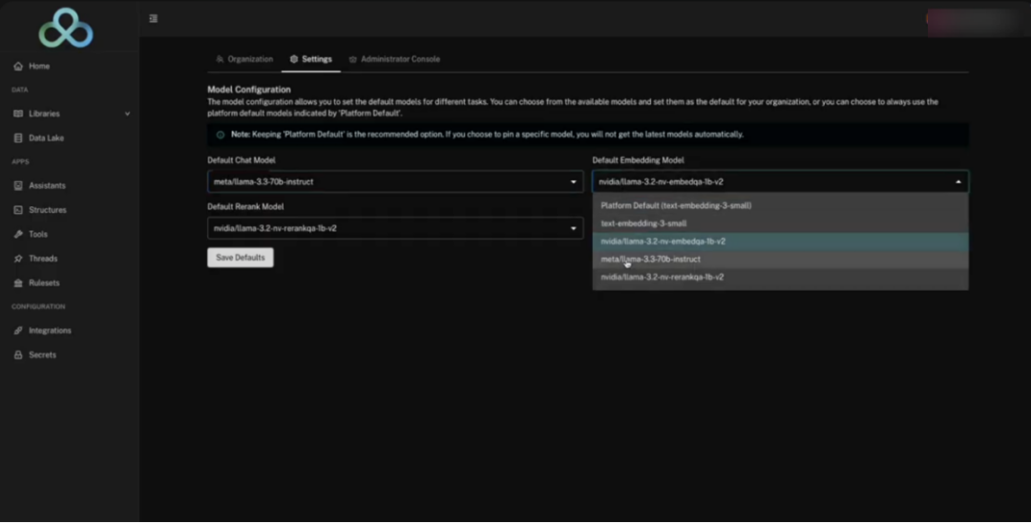Click the Secrets lock icon
Screen dimensions: 1031x523
18,355
